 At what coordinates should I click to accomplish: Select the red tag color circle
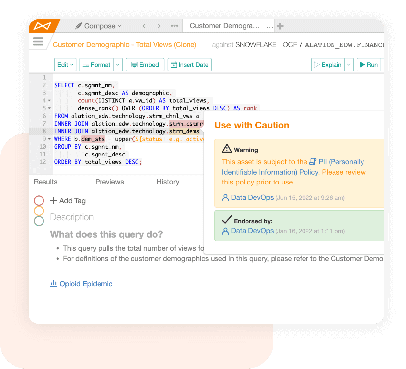pos(39,200)
